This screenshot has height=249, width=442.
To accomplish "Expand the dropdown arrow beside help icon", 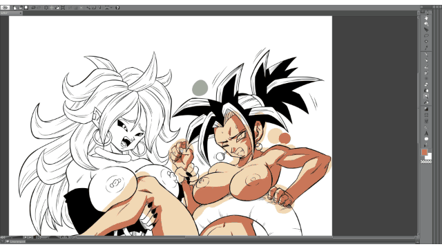I will pyautogui.click(x=111, y=8).
